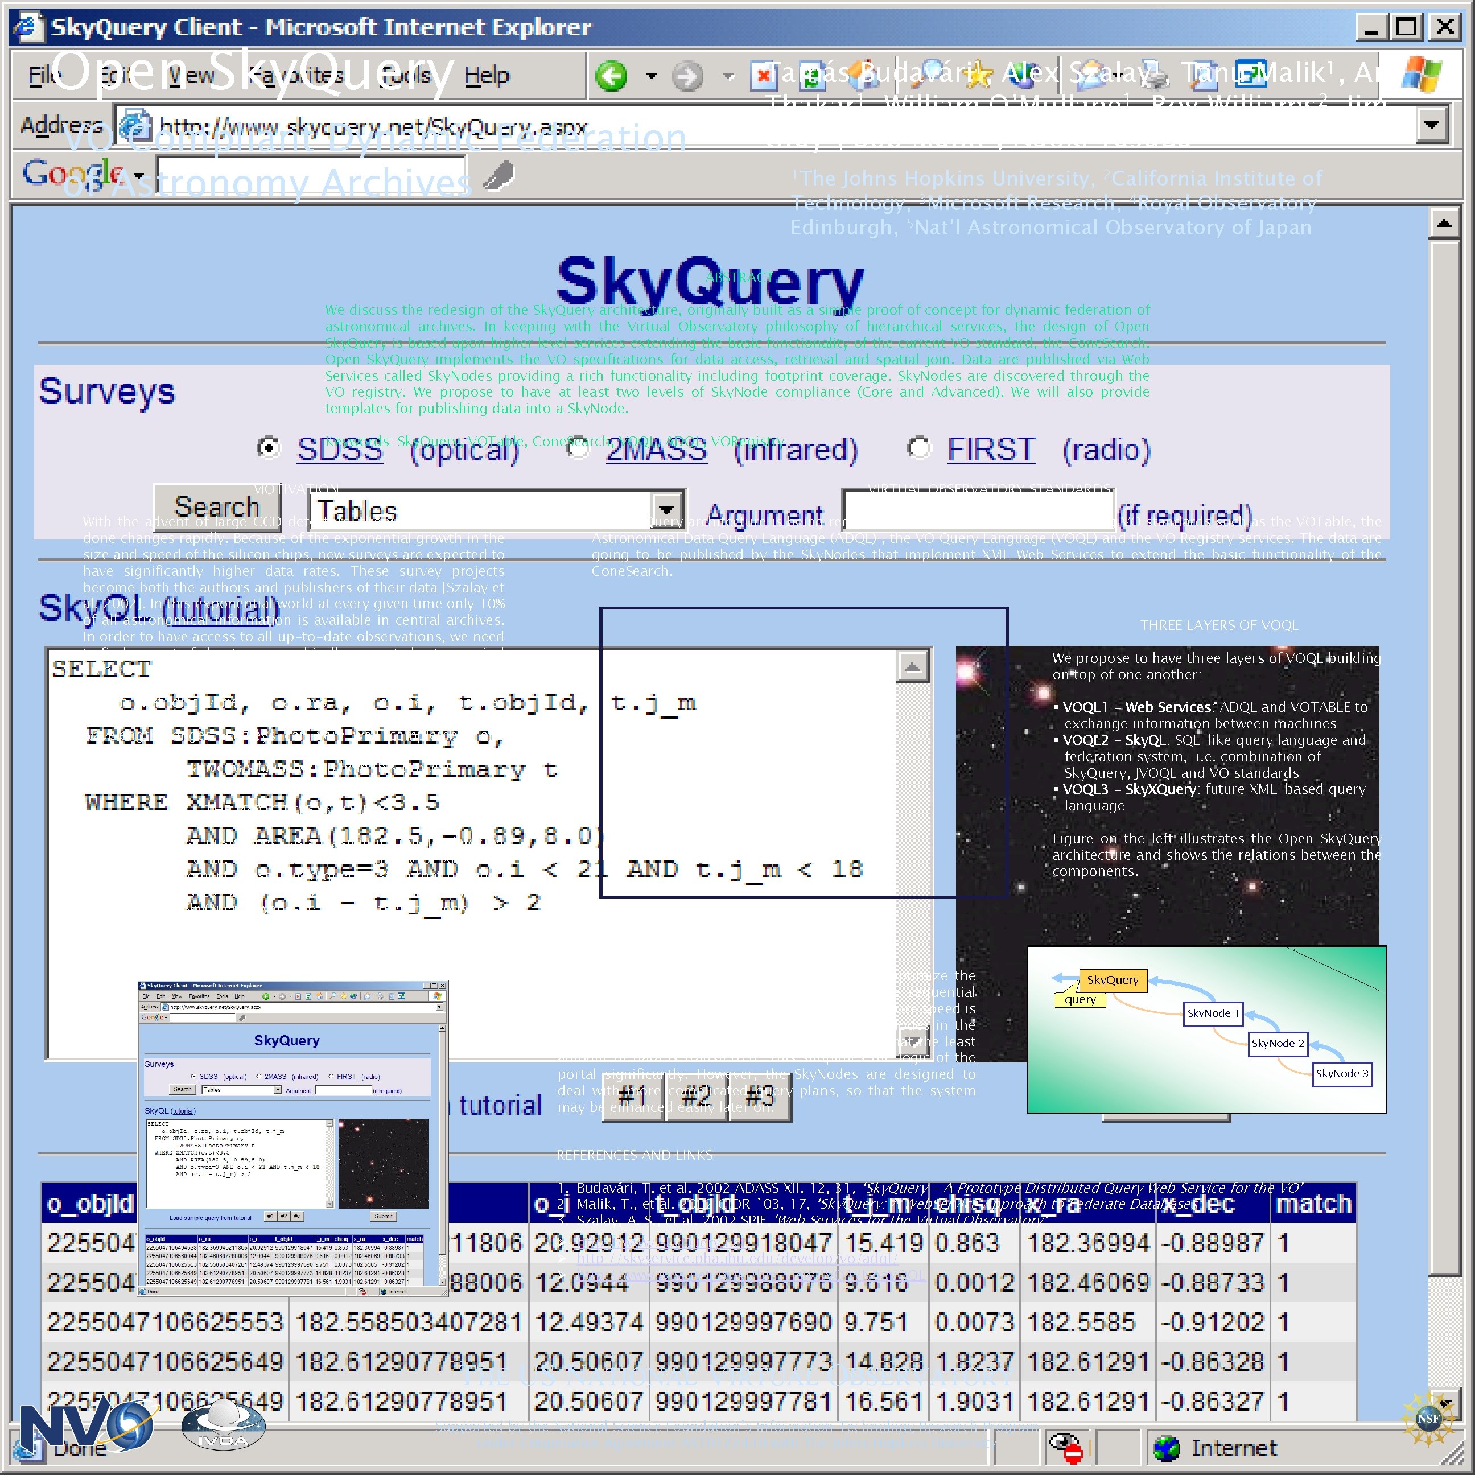1475x1475 pixels.
Task: Click the Google toolbar search box
Action: coord(311,176)
